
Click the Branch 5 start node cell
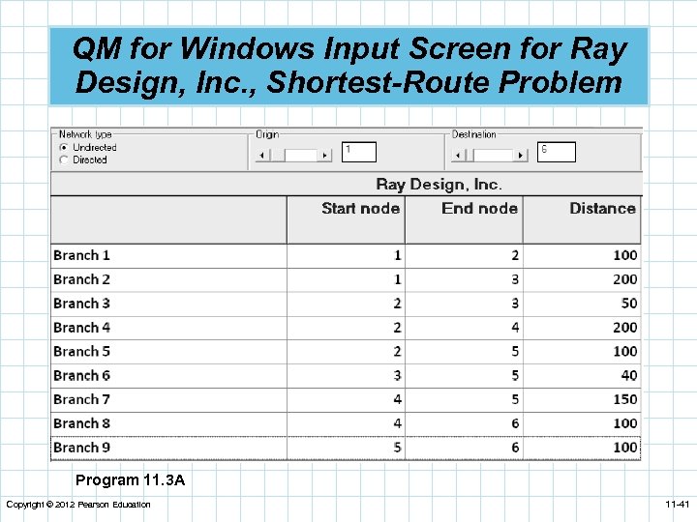click(347, 352)
